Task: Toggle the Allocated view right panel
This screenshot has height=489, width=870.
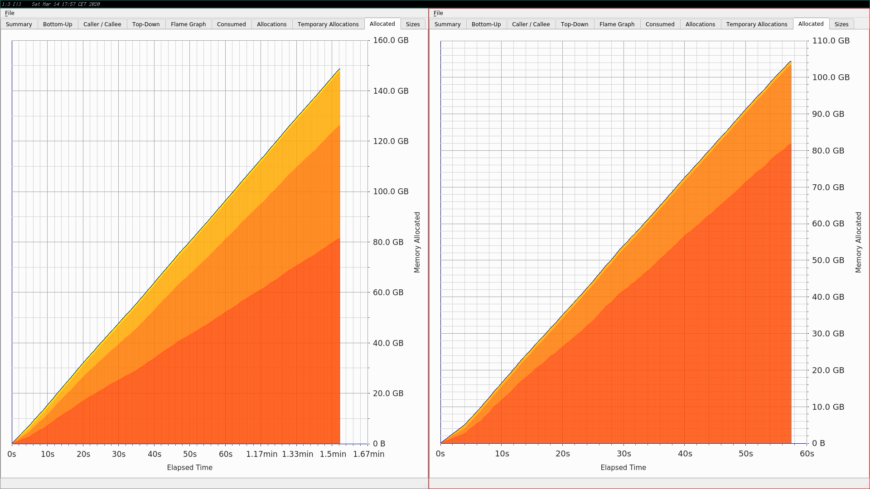Action: [811, 24]
